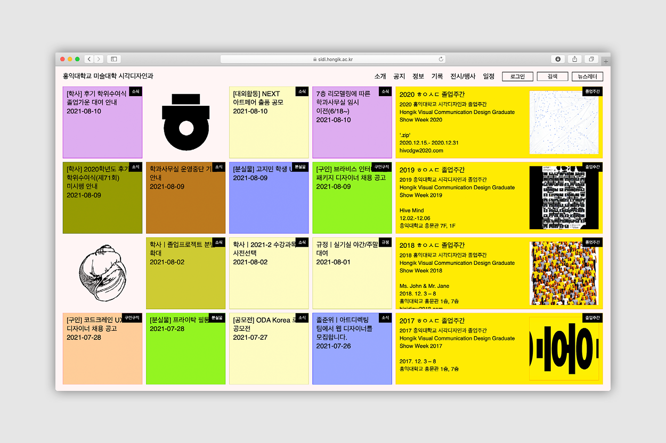Click hivcdgw2020.com text
The image size is (666, 443).
tap(421, 151)
